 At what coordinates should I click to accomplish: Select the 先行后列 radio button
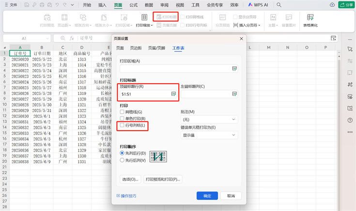pyautogui.click(x=122, y=160)
